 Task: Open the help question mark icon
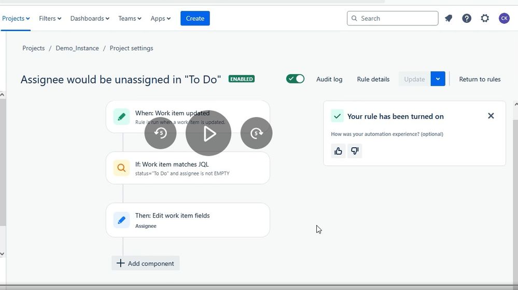coord(467,19)
